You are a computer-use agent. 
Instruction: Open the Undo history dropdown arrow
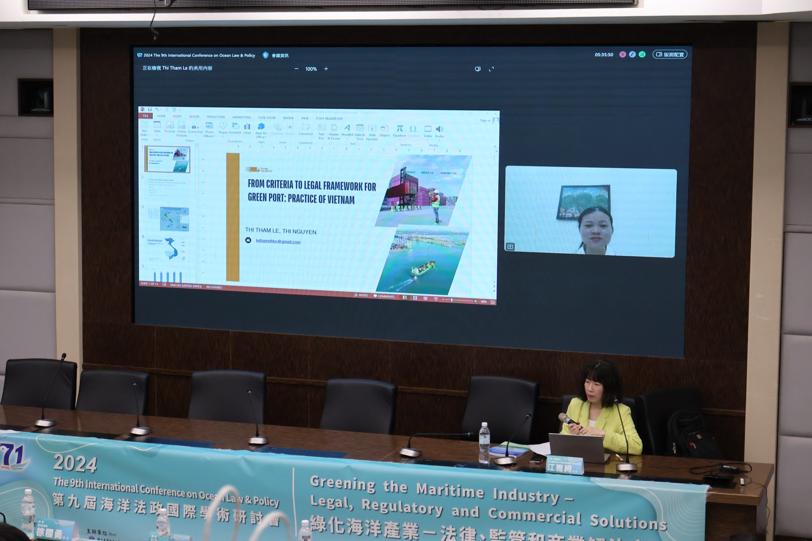(x=161, y=110)
